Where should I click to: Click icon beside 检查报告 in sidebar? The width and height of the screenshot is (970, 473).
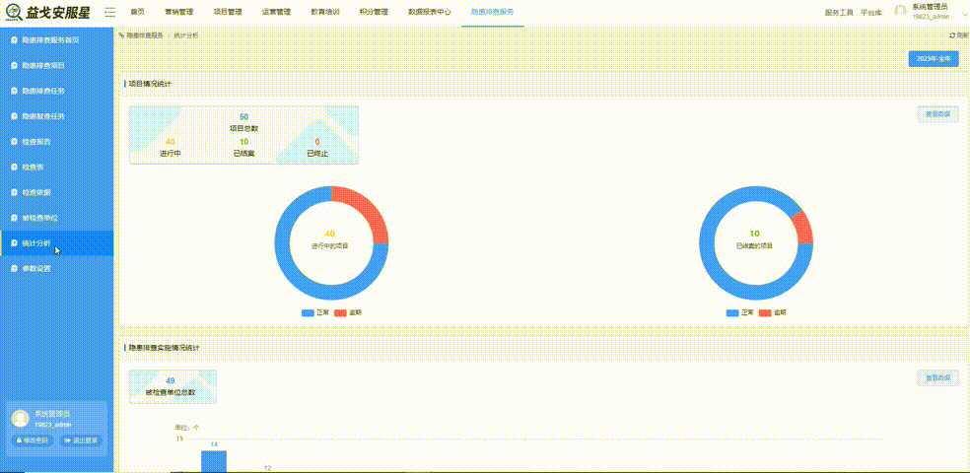[x=14, y=142]
